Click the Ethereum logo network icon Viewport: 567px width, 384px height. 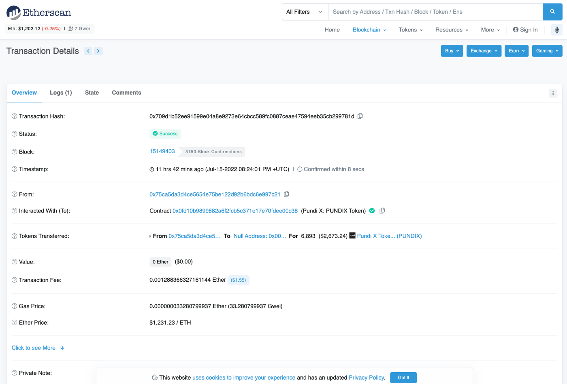click(x=556, y=30)
